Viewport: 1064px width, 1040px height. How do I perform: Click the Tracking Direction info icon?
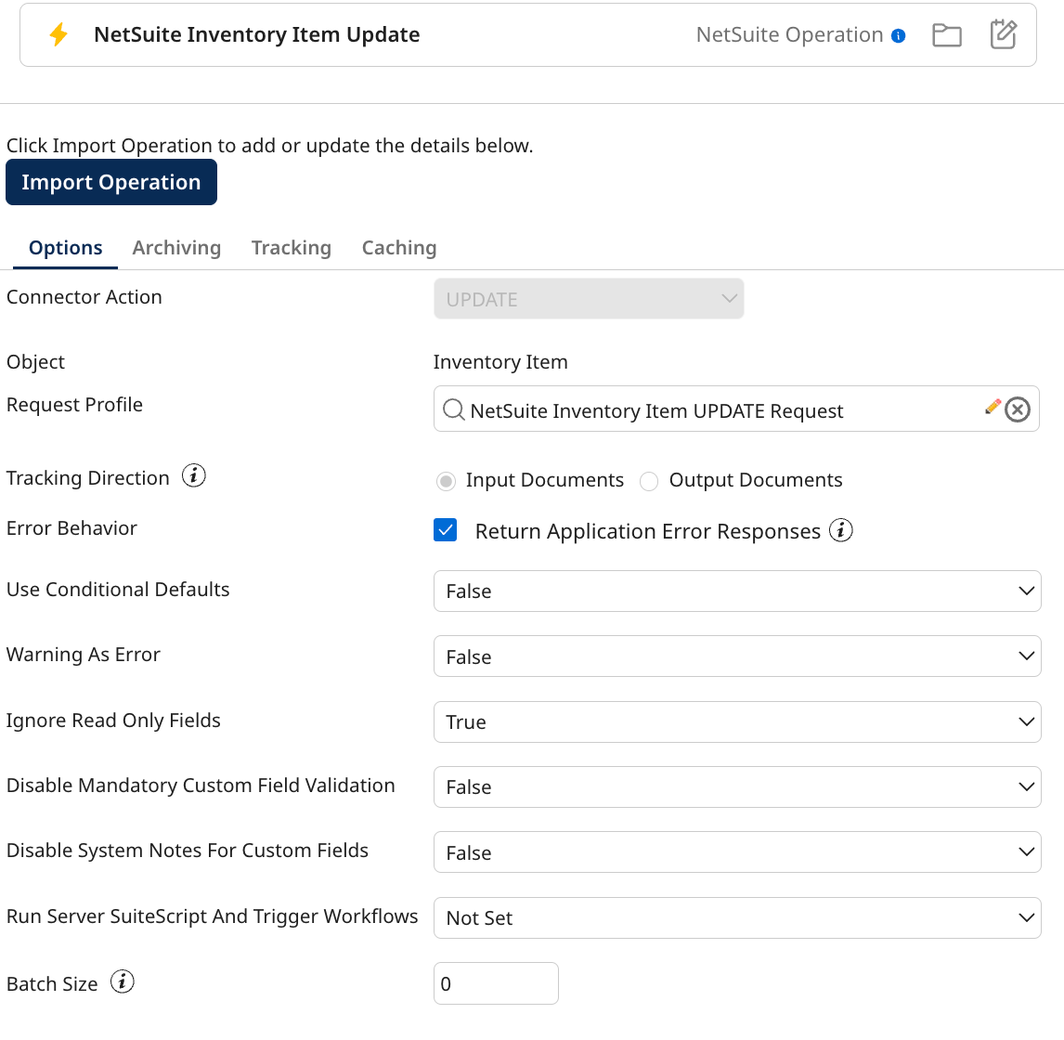tap(194, 475)
